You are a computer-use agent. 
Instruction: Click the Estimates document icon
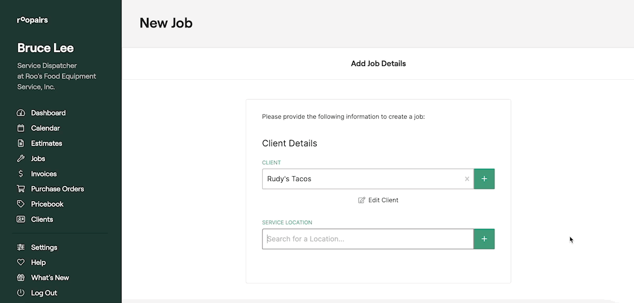tap(21, 144)
